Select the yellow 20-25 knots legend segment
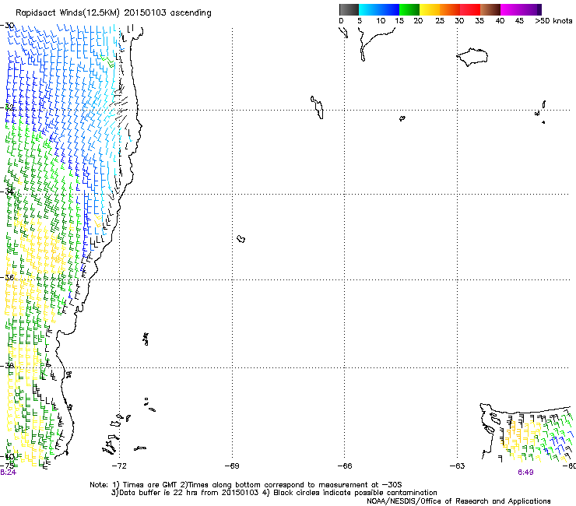The image size is (576, 506). [430, 9]
